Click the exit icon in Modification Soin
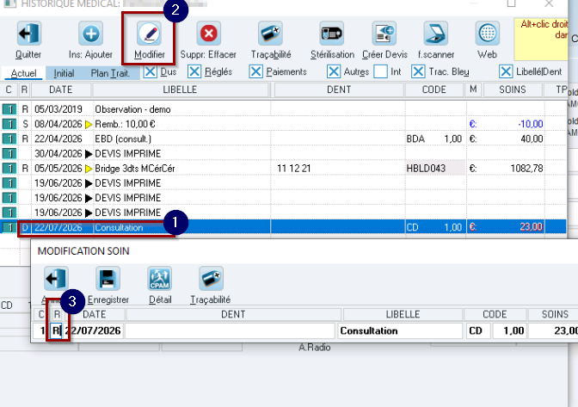The width and height of the screenshot is (578, 407). (x=56, y=278)
